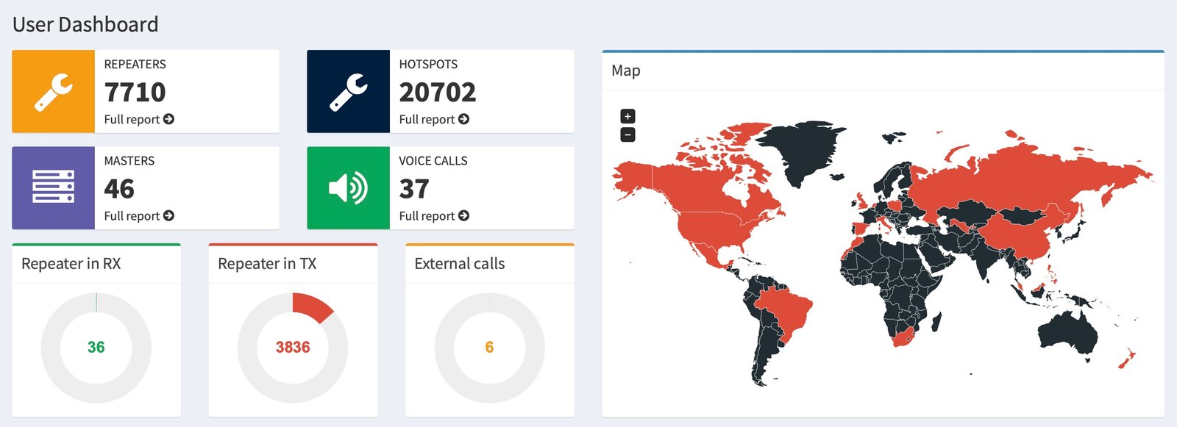Click the hotspots count 20702
The image size is (1177, 427).
pyautogui.click(x=438, y=93)
